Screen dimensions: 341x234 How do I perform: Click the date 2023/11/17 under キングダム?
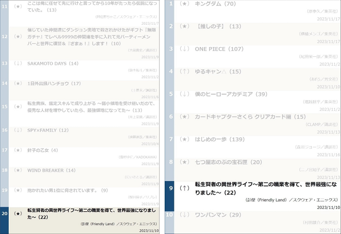328,19
